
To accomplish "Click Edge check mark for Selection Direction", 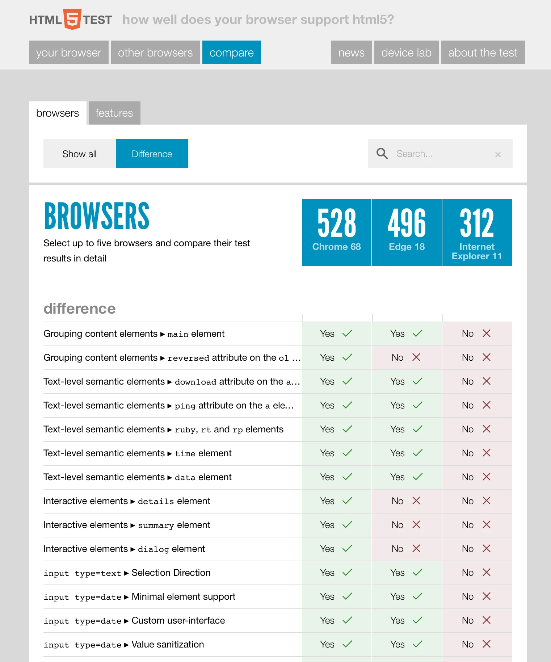I will click(x=417, y=572).
